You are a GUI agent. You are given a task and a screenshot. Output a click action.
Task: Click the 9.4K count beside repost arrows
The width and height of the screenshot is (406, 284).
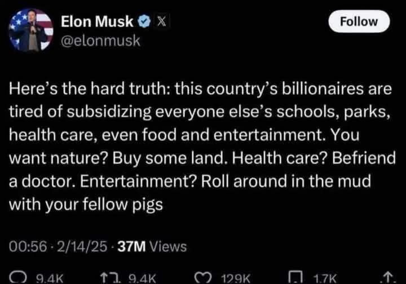click(142, 279)
